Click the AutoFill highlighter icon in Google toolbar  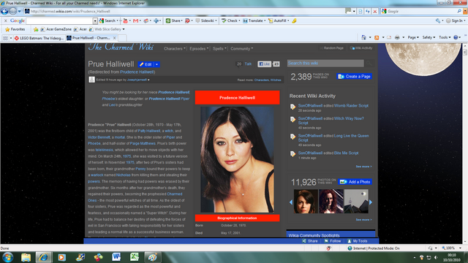[x=294, y=20]
